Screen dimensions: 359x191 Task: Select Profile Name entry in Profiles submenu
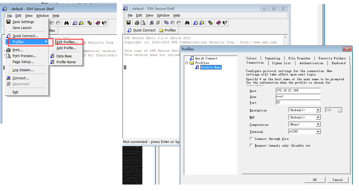click(66, 62)
